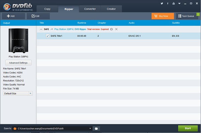Browse output folder with folder icon button
The height and width of the screenshot is (133, 201).
coord(96,128)
